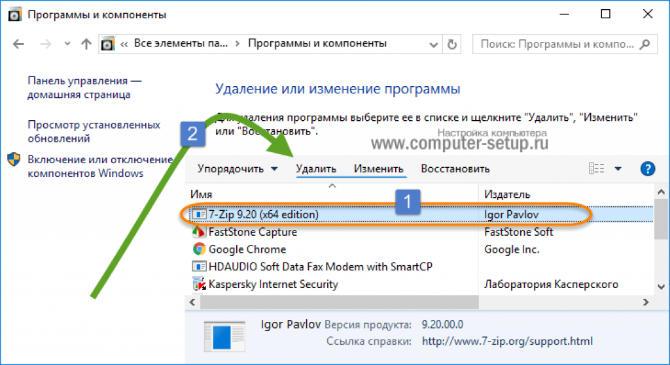Click the details pane program thumbnail
This screenshot has height=365, width=670.
click(225, 336)
